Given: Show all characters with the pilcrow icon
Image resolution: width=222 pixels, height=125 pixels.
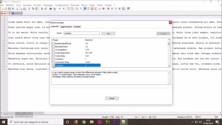Looking at the screenshot, I should pyautogui.click(x=81, y=9).
